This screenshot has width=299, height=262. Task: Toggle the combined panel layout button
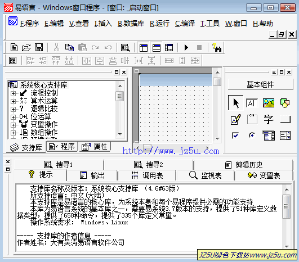pos(169,48)
